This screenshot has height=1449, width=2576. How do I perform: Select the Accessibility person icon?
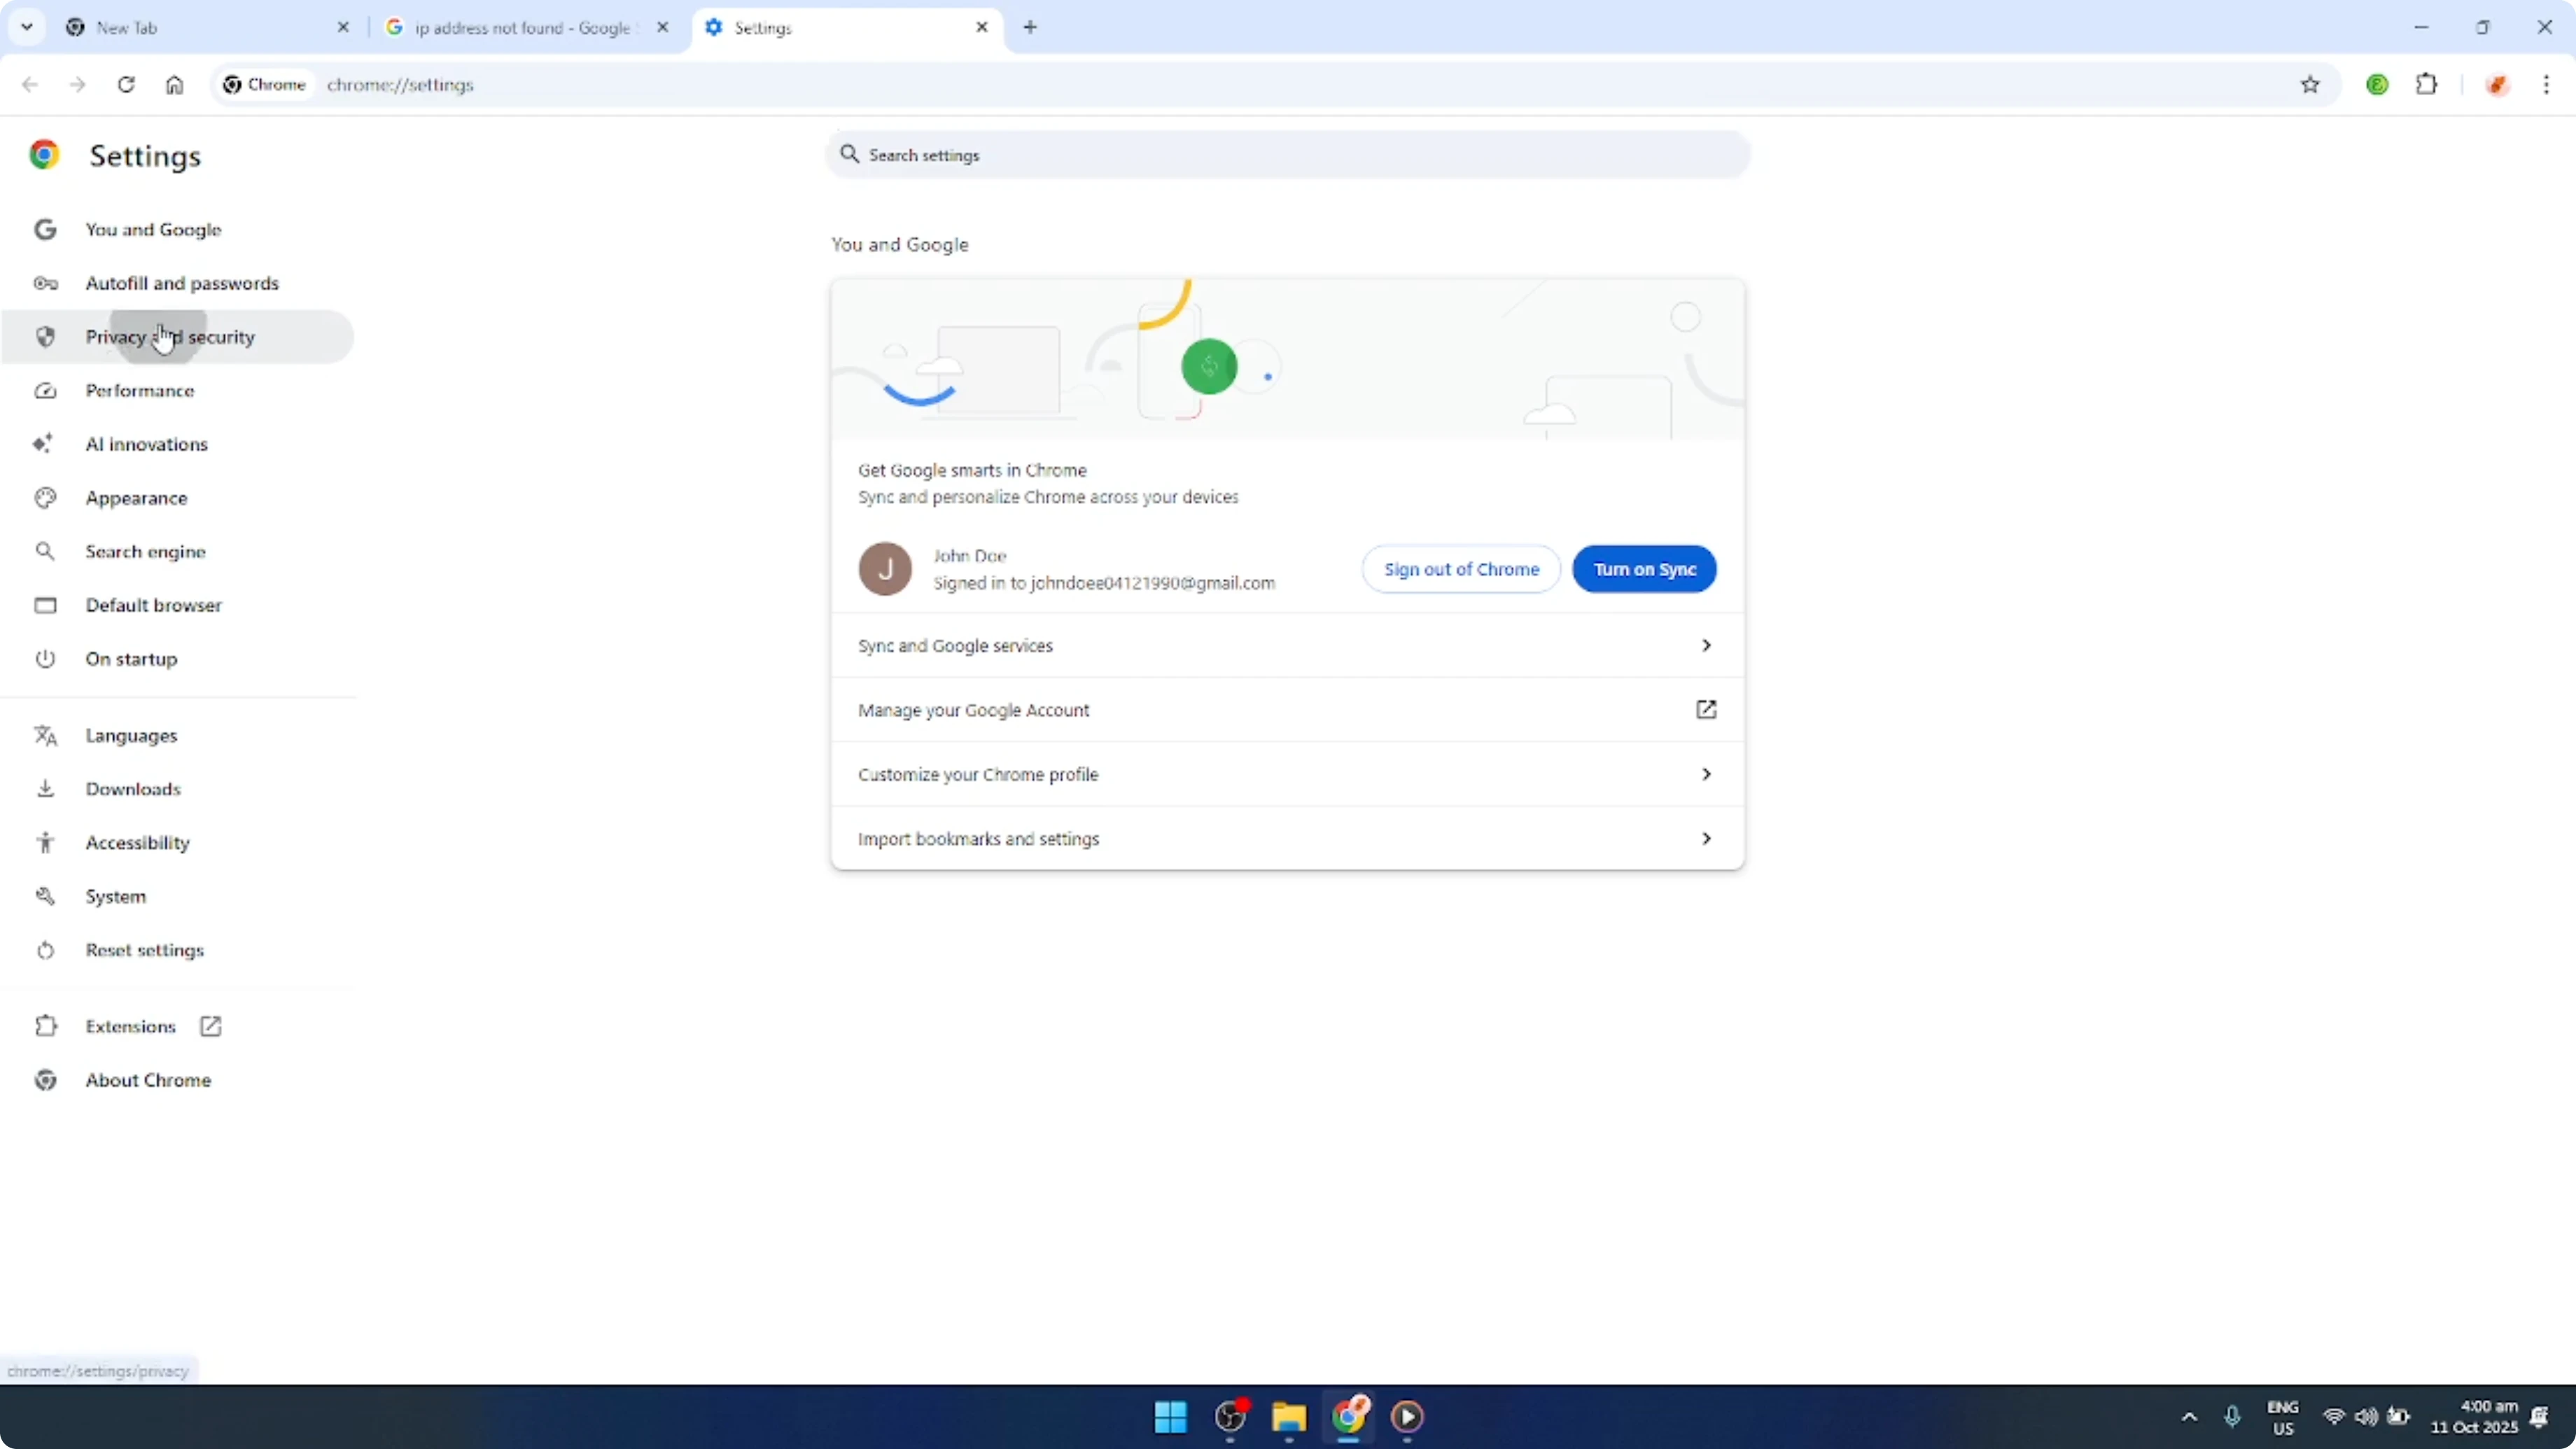(45, 842)
